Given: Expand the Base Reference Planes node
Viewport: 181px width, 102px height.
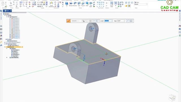Looking at the screenshot, I should pos(5,42).
